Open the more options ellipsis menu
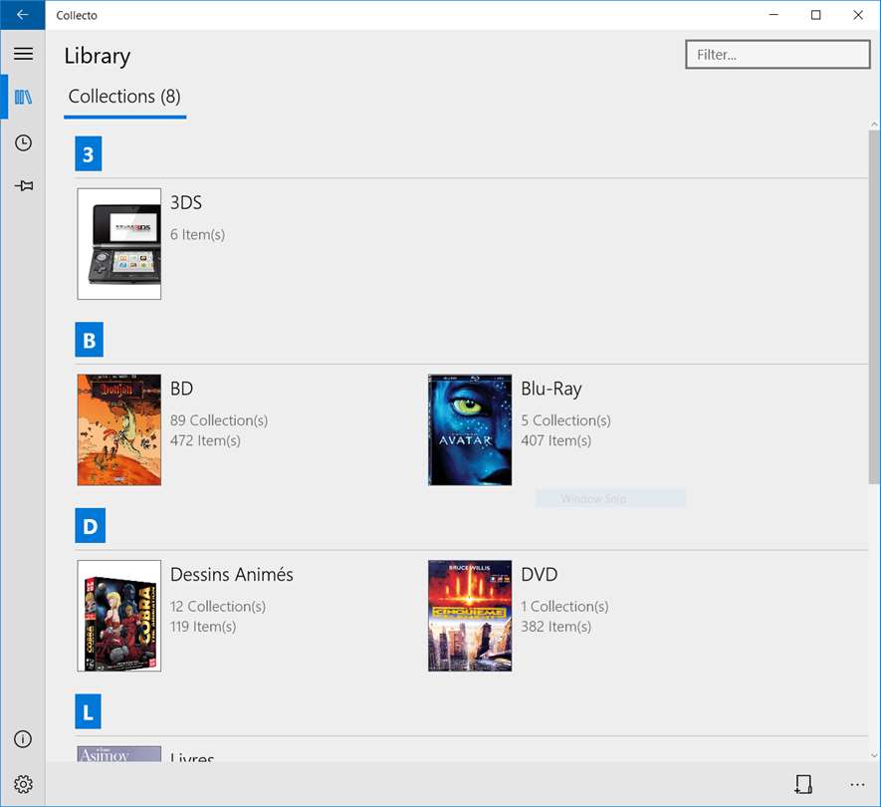Image resolution: width=881 pixels, height=807 pixels. (x=857, y=784)
